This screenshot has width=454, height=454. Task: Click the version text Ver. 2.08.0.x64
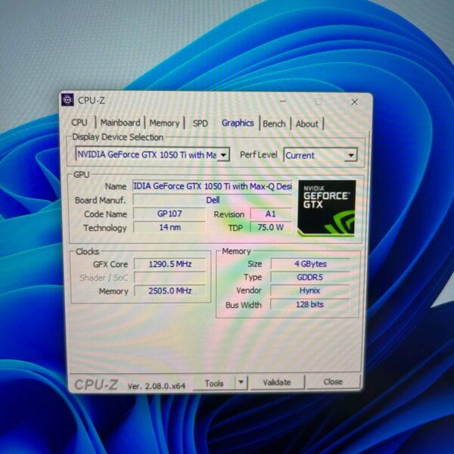click(157, 386)
